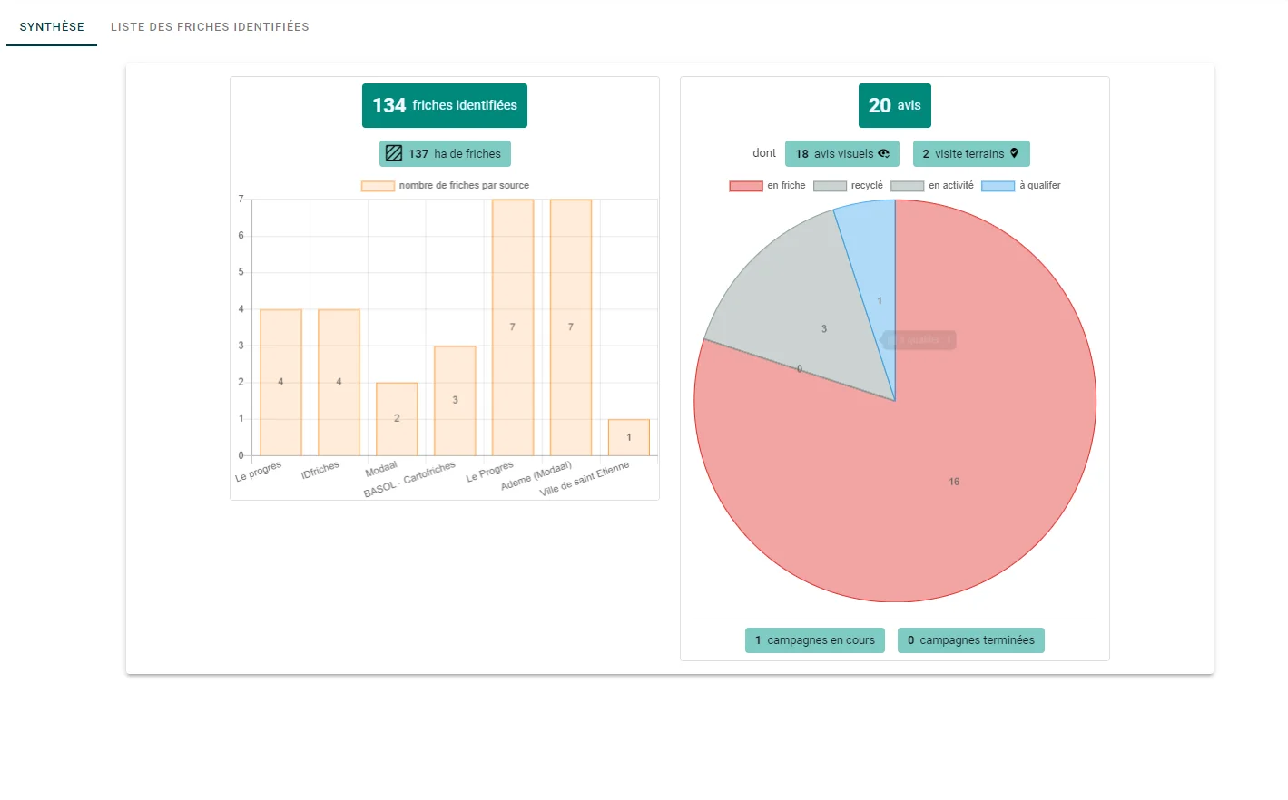
Task: Click the Ademe (Modaal) bar
Action: [x=571, y=327]
